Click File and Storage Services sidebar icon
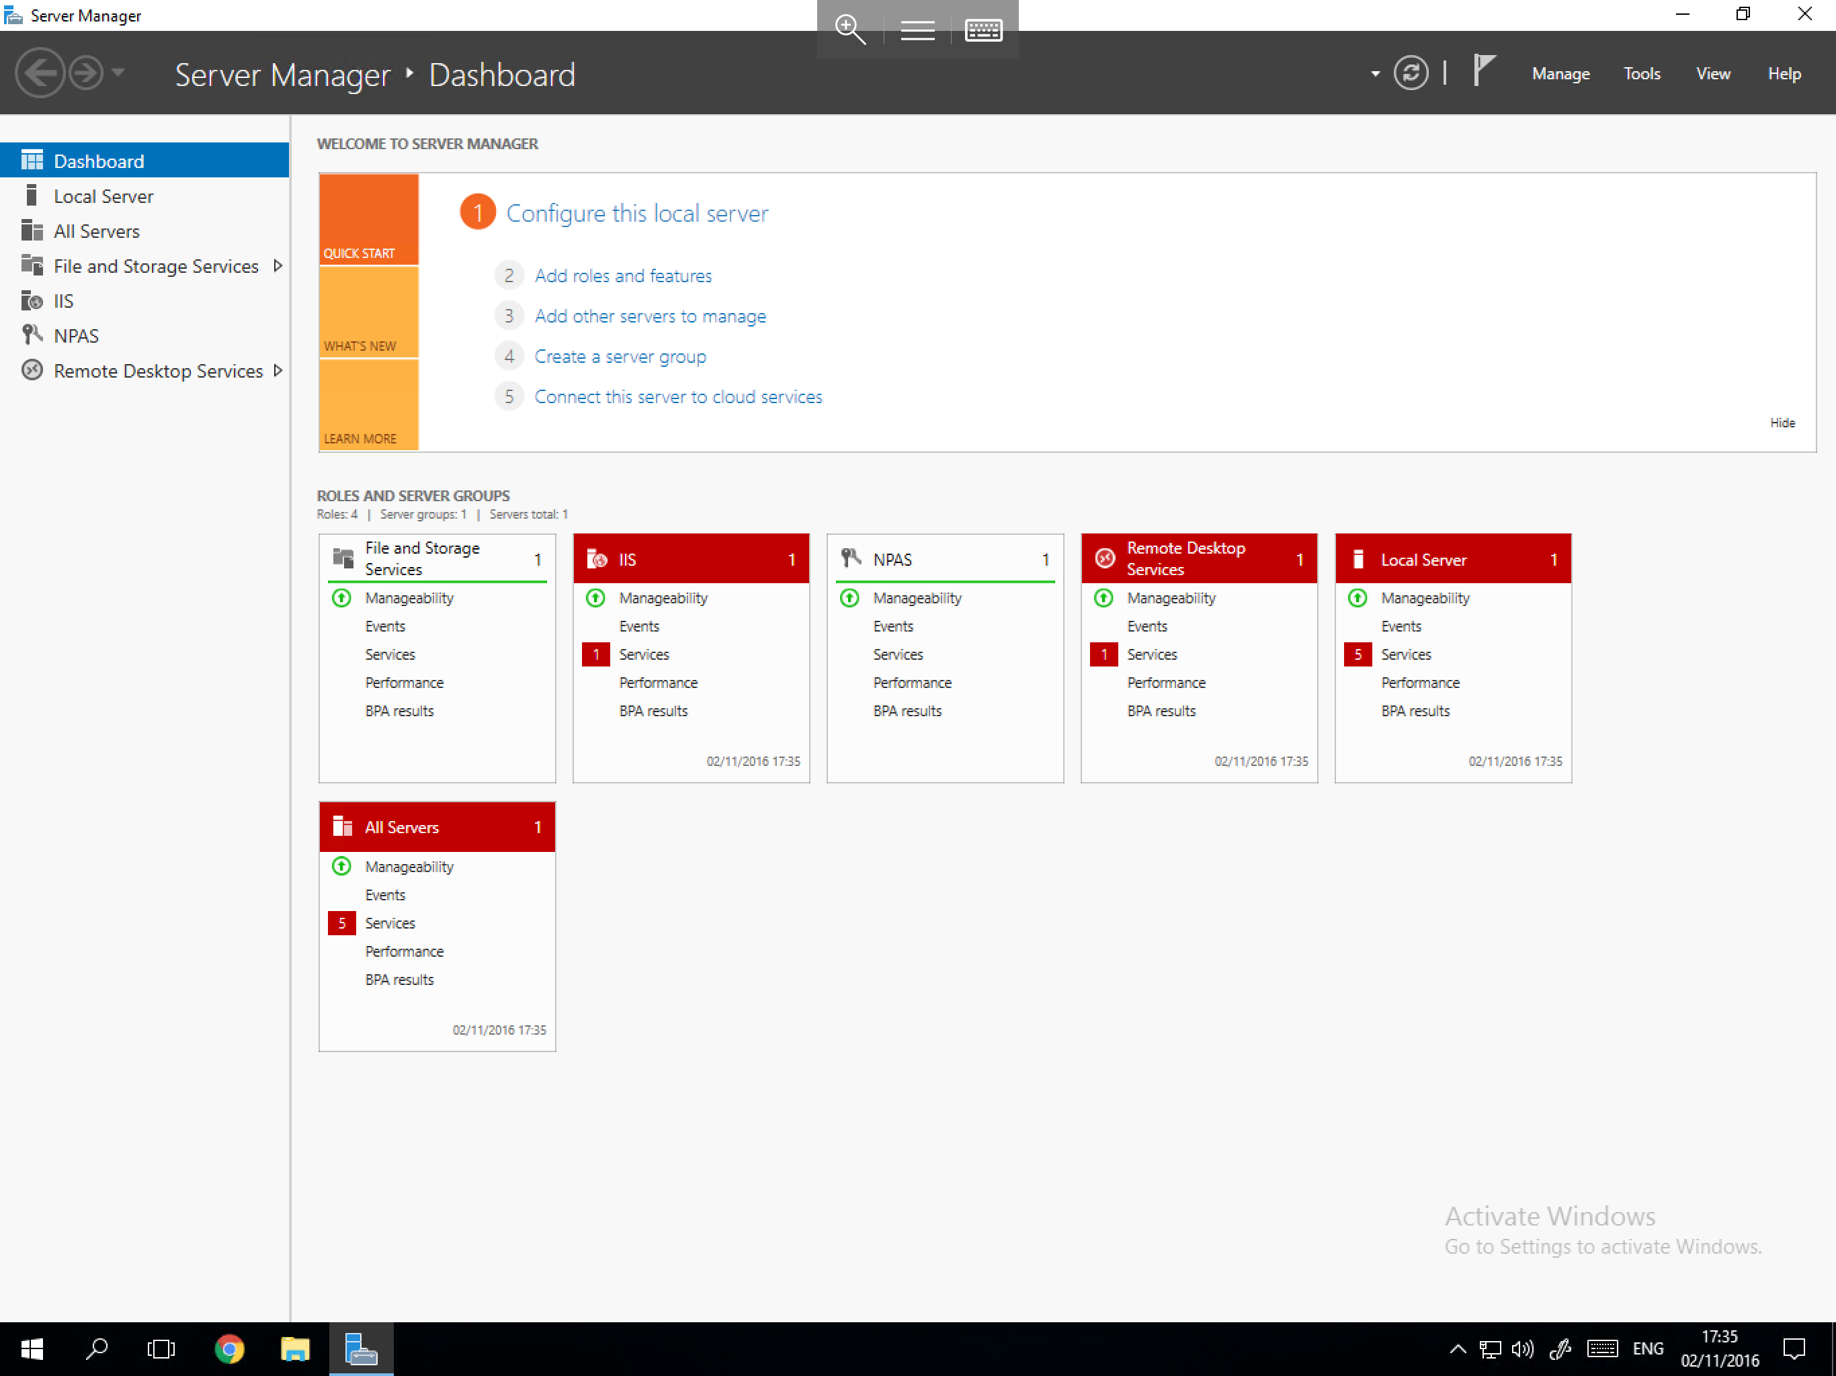Viewport: 1836px width, 1376px height. tap(32, 265)
